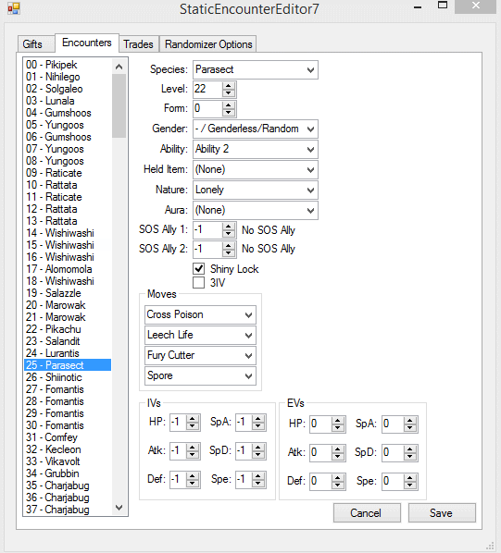Increase the SpA EV with up arrow
Viewport: 501px width, 553px height.
(410, 421)
